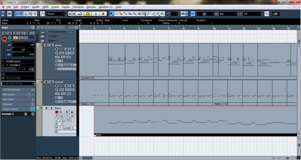Open the VST Expression inspector section
Image resolution: width=301 pixels, height=160 pixels.
tap(18, 90)
